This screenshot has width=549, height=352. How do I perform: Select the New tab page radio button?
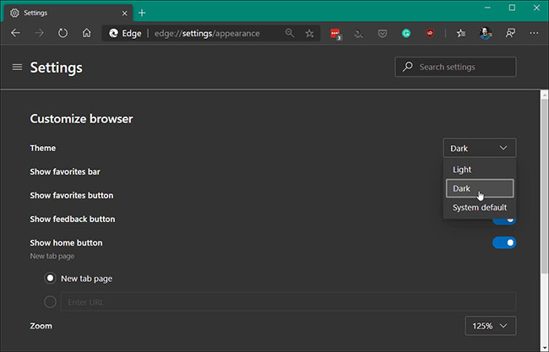(50, 279)
